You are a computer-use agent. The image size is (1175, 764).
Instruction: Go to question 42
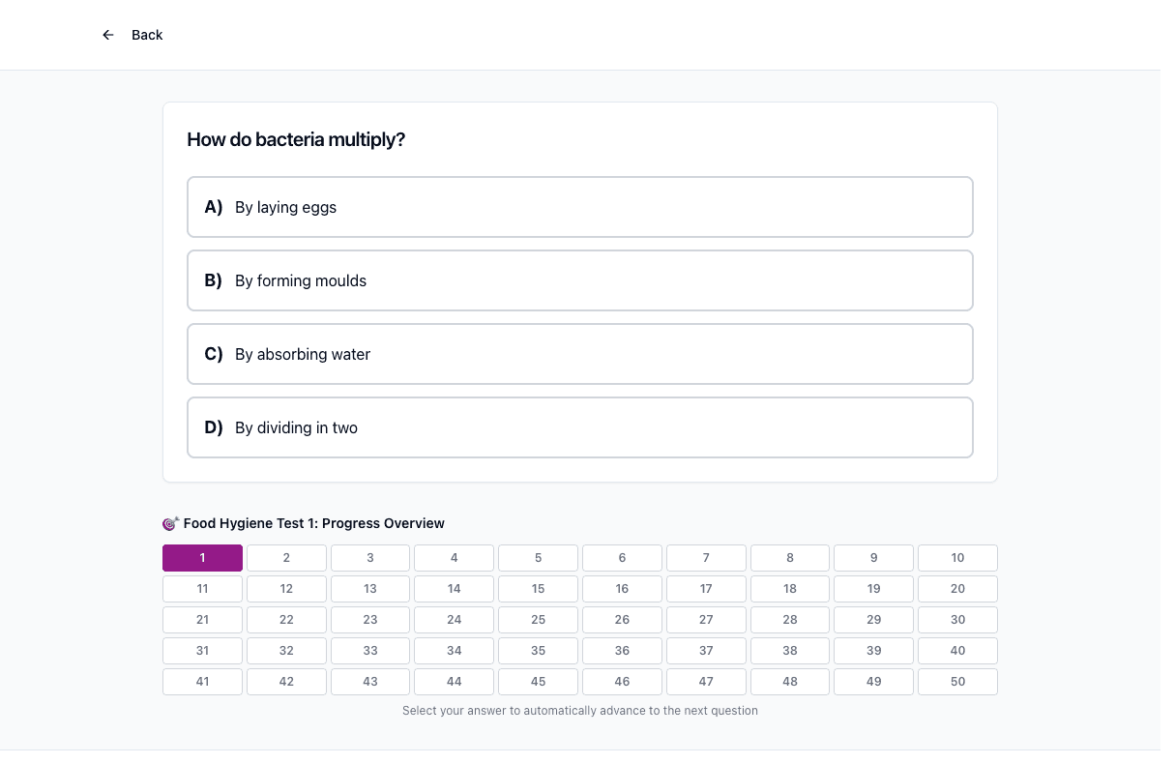pyautogui.click(x=286, y=682)
